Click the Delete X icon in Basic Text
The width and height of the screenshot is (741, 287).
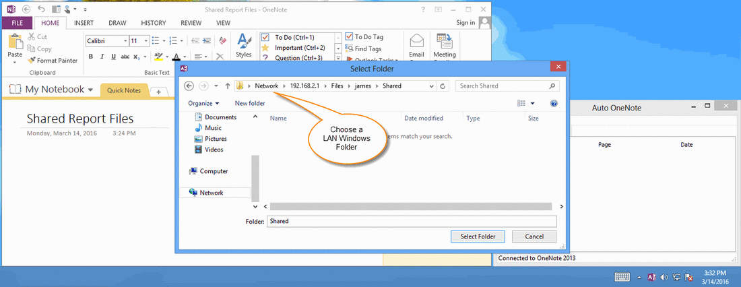coord(220,57)
